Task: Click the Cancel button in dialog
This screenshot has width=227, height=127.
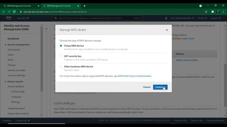Action: point(146,87)
